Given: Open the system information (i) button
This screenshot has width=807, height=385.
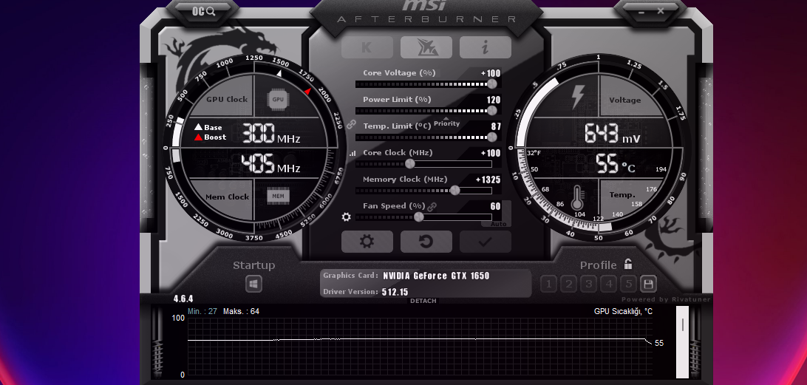Looking at the screenshot, I should click(x=486, y=47).
